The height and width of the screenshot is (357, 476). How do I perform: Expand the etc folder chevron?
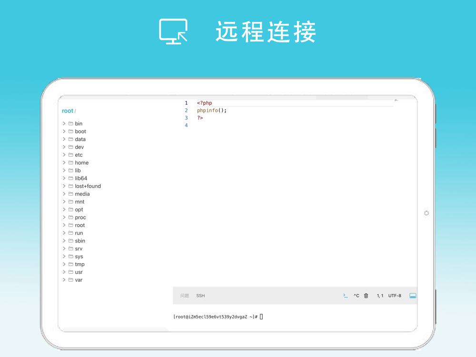click(64, 155)
